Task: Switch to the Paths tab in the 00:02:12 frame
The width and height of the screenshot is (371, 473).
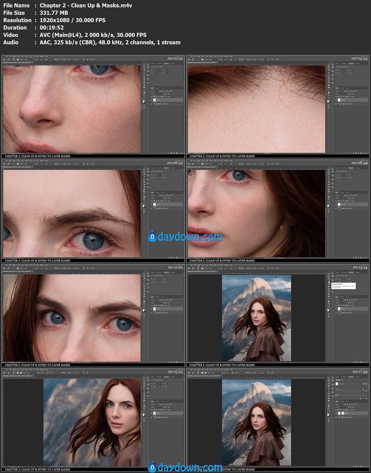Action: (x=162, y=88)
